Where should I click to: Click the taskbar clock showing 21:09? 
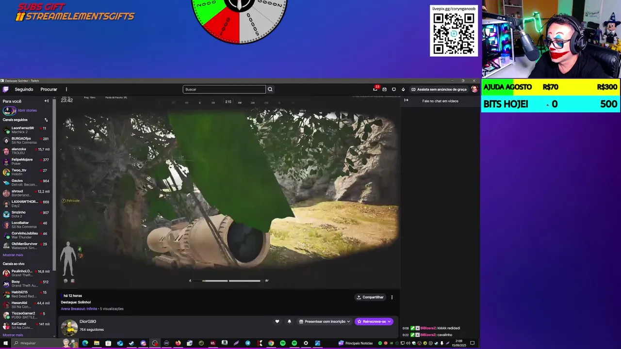pos(458,343)
